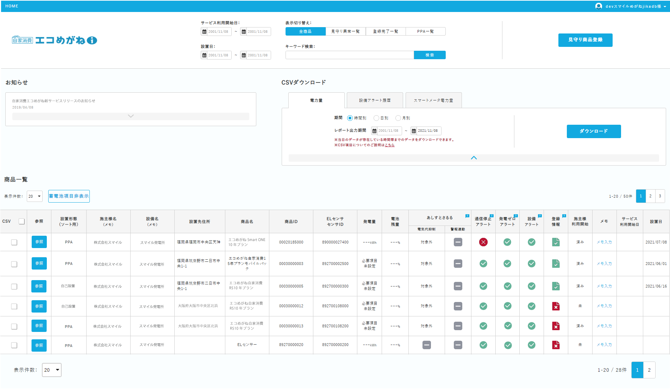
Task: Click the HOME menu item
Action: 12,6
